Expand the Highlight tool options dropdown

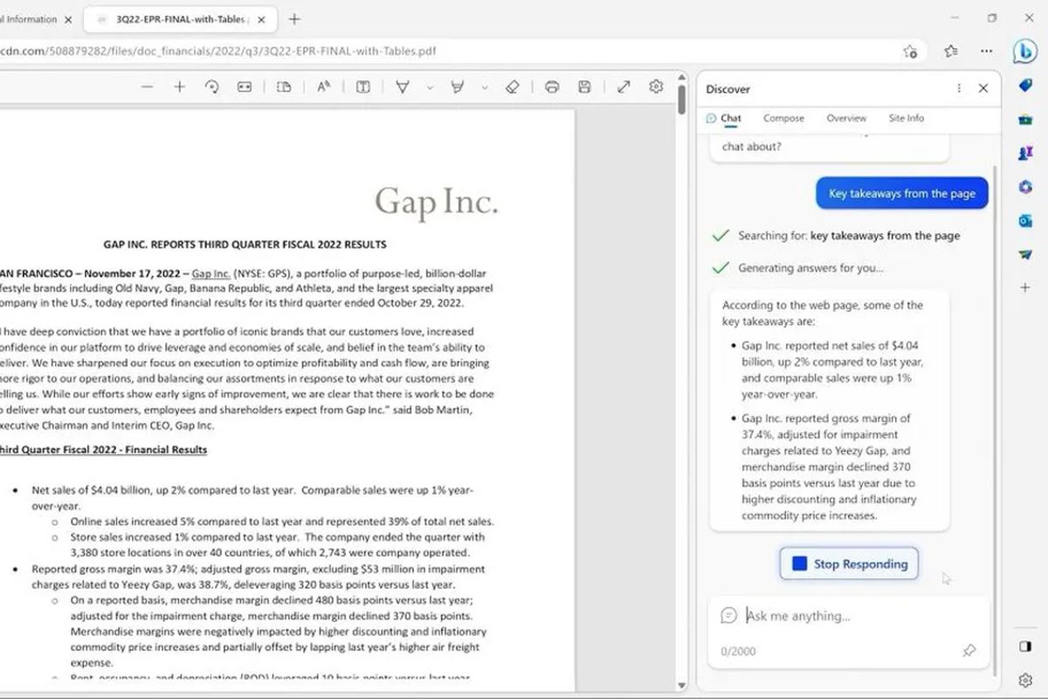485,87
